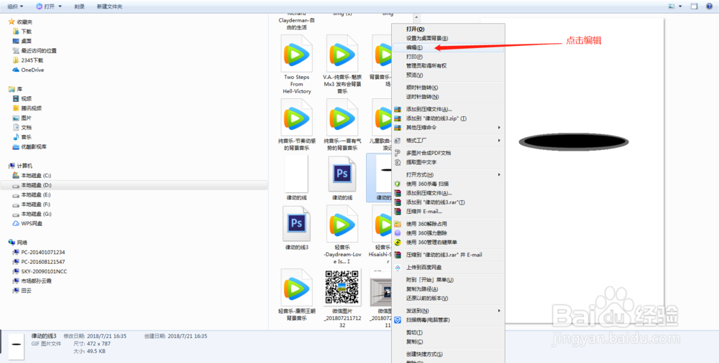The height and width of the screenshot is (363, 719).
Task: Expand the 打开方式(H) submenu
Action: coord(449,174)
